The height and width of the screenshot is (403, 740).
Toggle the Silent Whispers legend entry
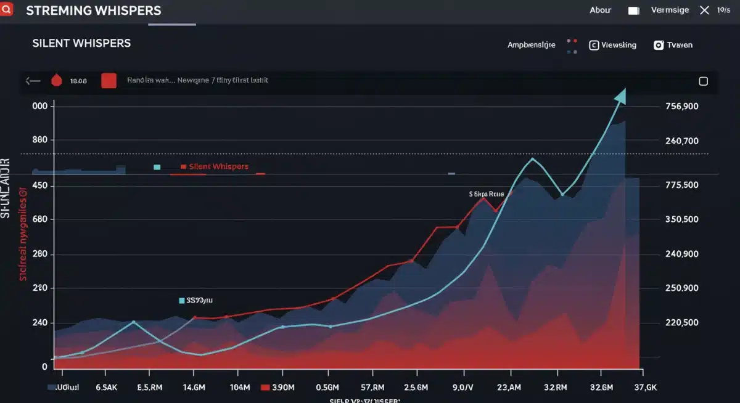tap(216, 166)
